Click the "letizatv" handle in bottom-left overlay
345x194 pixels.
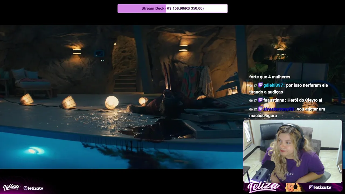tap(36, 188)
